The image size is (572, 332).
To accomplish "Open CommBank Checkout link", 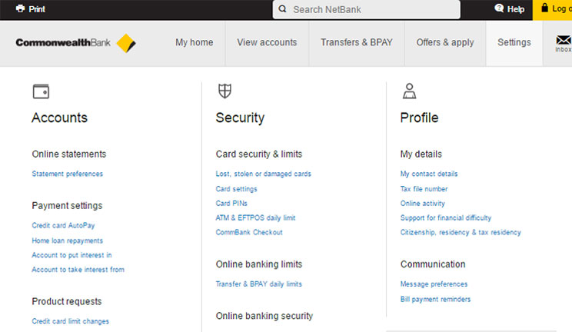I will (249, 232).
